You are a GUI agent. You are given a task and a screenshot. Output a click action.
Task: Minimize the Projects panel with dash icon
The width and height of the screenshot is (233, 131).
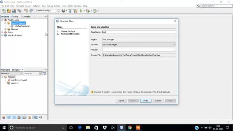pyautogui.click(x=46, y=17)
